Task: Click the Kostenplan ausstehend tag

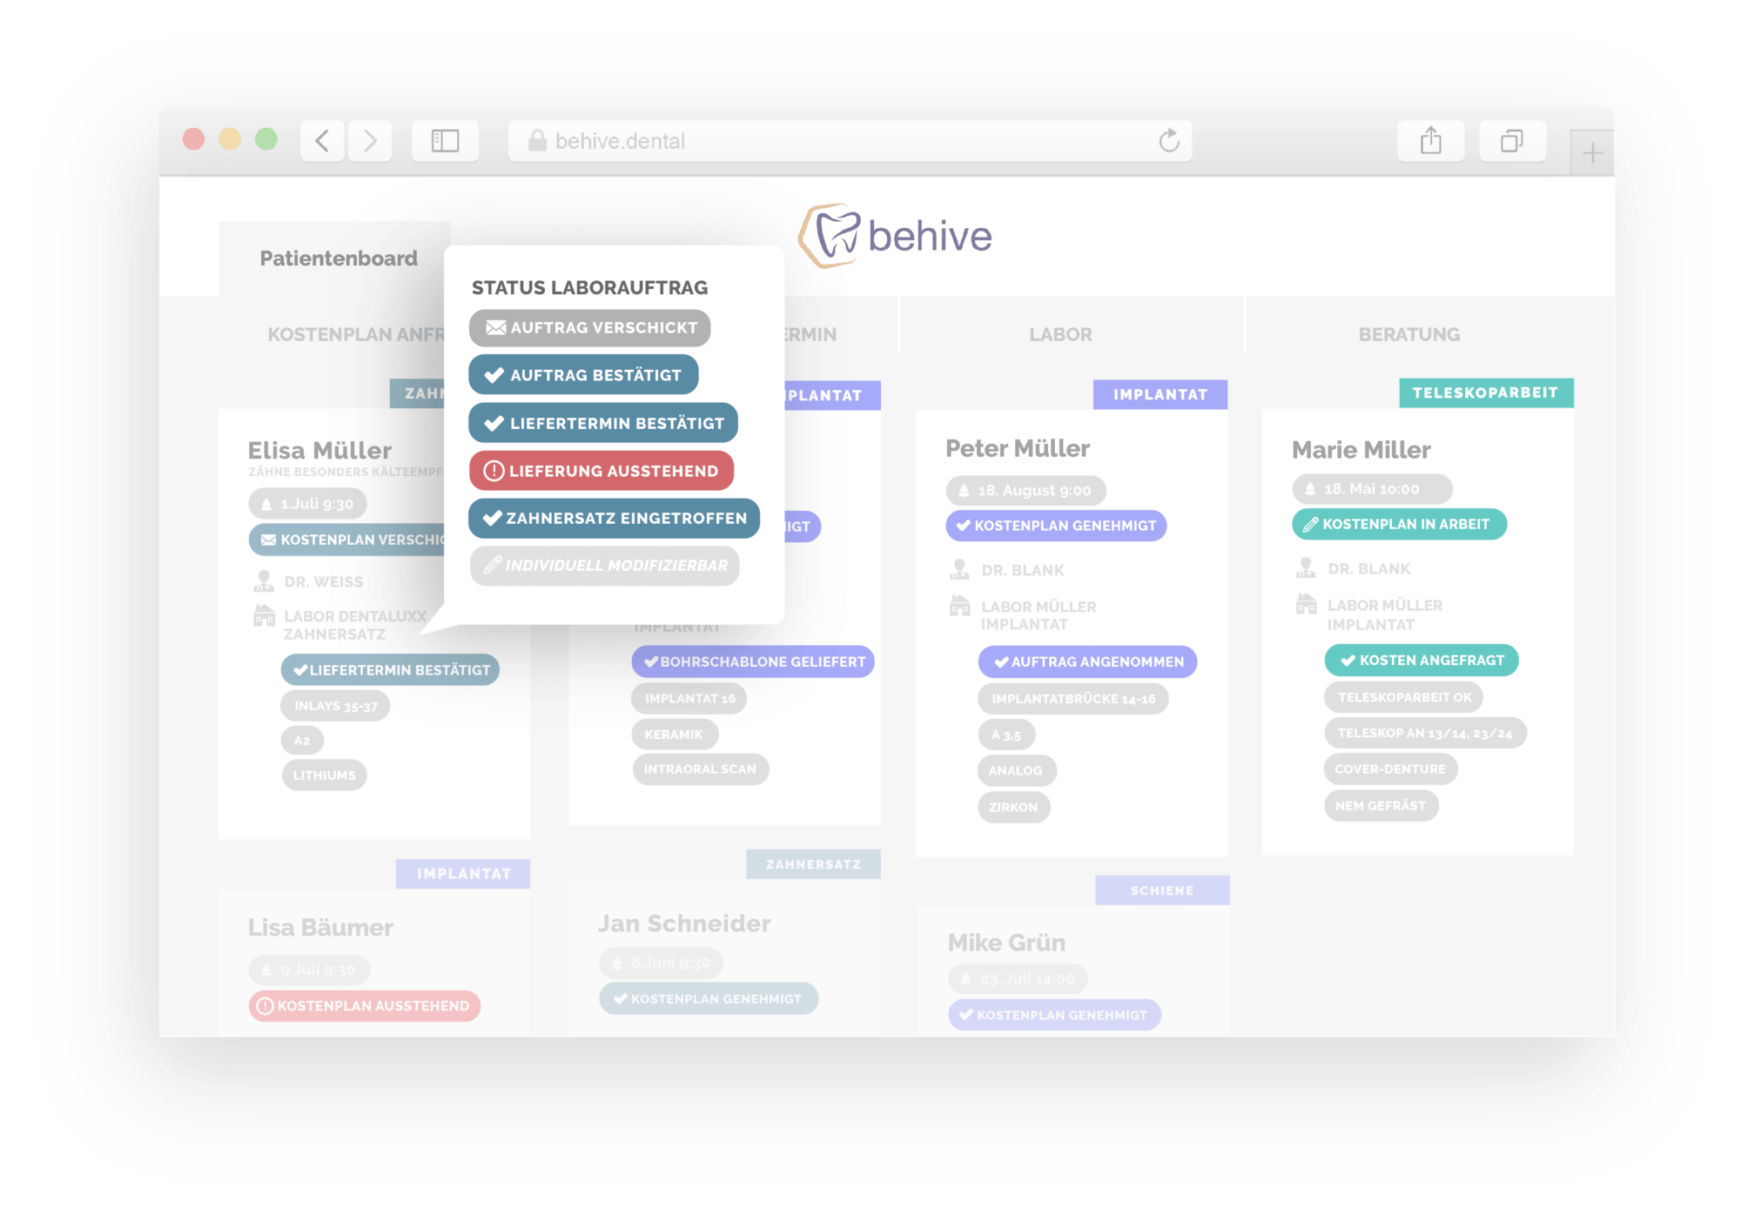Action: point(364,1006)
